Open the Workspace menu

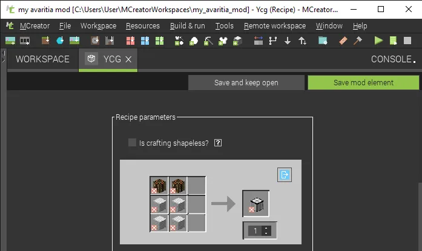coord(98,26)
